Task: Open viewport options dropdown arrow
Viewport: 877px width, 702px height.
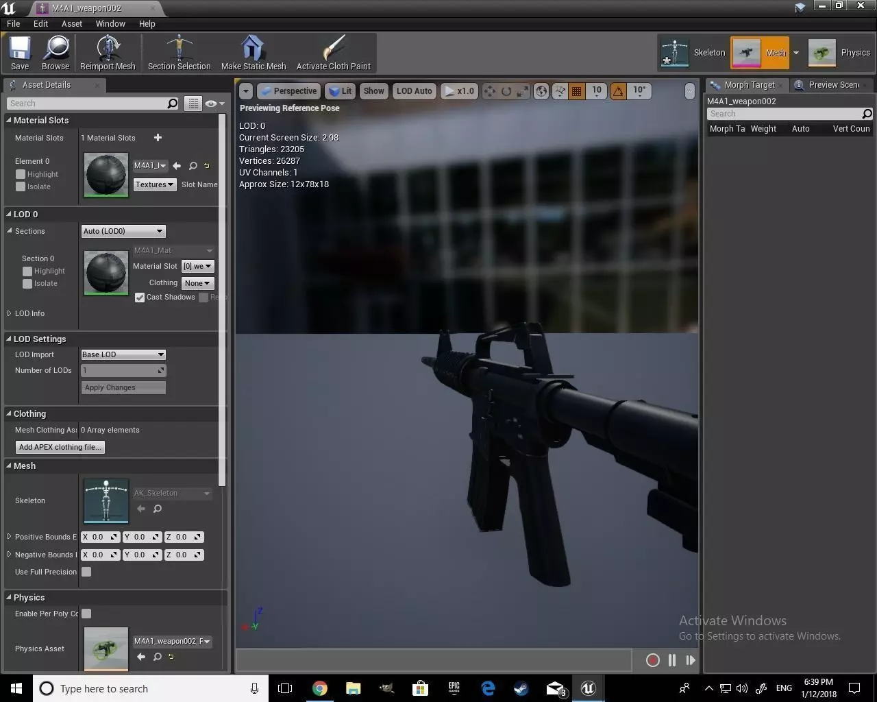Action: tap(246, 90)
